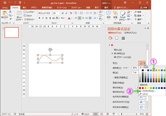The height and width of the screenshot is (116, 166).
Task: Click the 新しいスライド icon
Action: [x=19, y=13]
